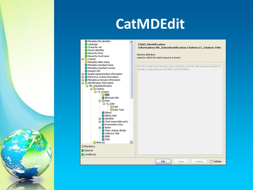253x190 pixels.
Task: Click the yellow icon beside Contact
Action: [86, 59]
